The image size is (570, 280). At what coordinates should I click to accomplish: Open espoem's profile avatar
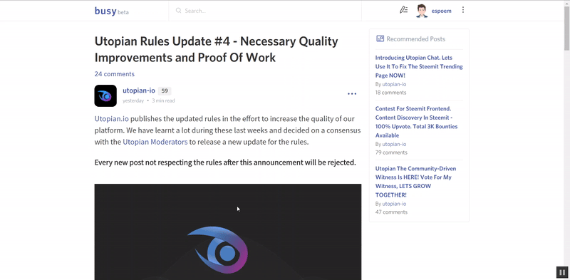(422, 11)
